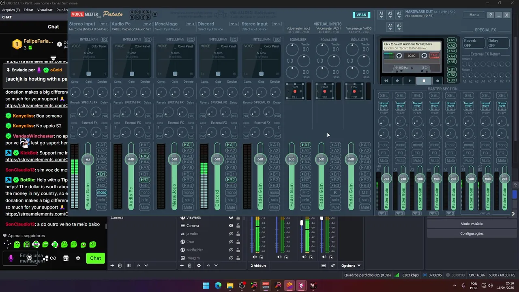Toggle EQ on first master bus
Screen dimensions: 519x292
tap(384, 153)
